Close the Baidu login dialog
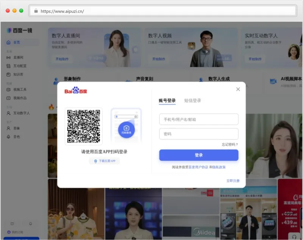303x240 pixels. tap(238, 89)
